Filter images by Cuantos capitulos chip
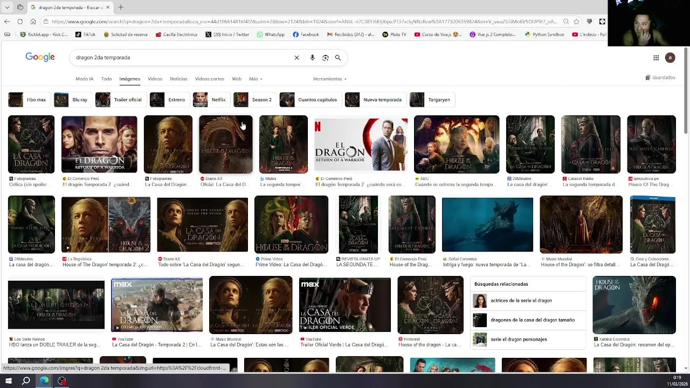690x388 pixels. click(x=310, y=100)
